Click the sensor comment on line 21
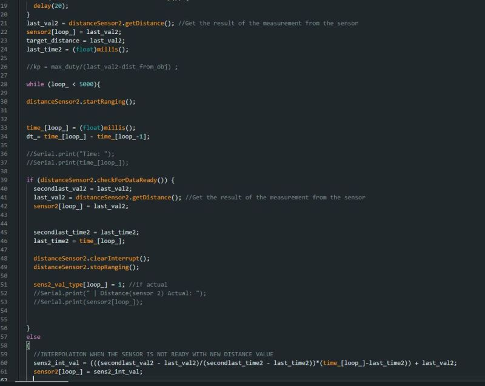The width and height of the screenshot is (485, 386). click(268, 23)
